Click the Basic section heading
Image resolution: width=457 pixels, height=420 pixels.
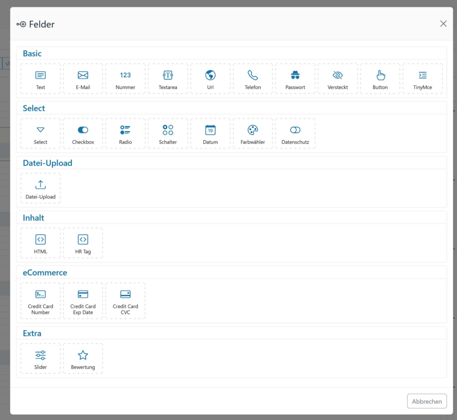click(32, 54)
